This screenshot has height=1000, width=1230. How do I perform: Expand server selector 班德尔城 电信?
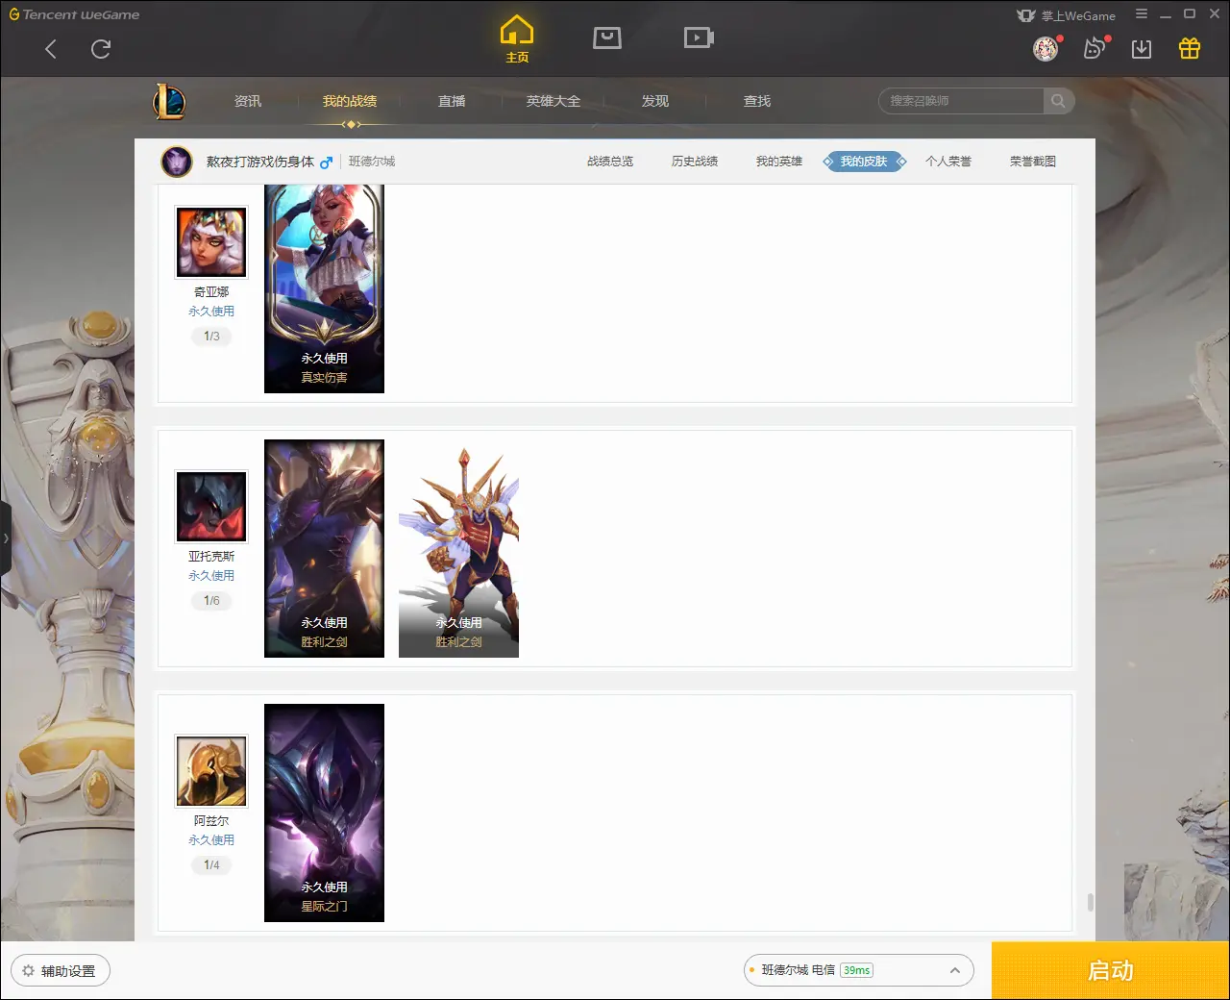(x=858, y=970)
